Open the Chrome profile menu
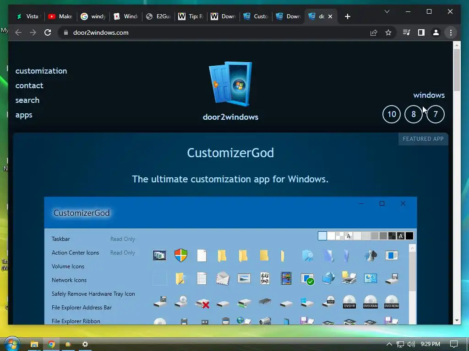Image resolution: width=469 pixels, height=351 pixels. 436,32
